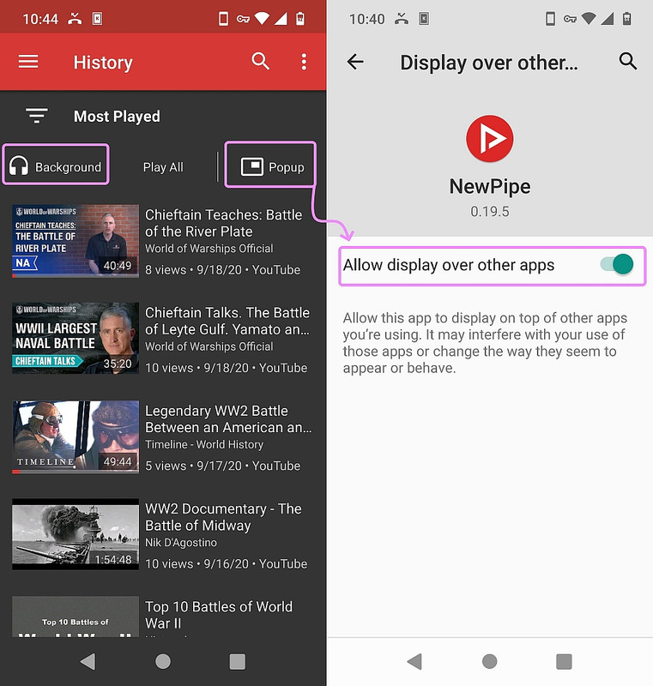Select title 'Top 10 Battles of World War II'

point(219,615)
